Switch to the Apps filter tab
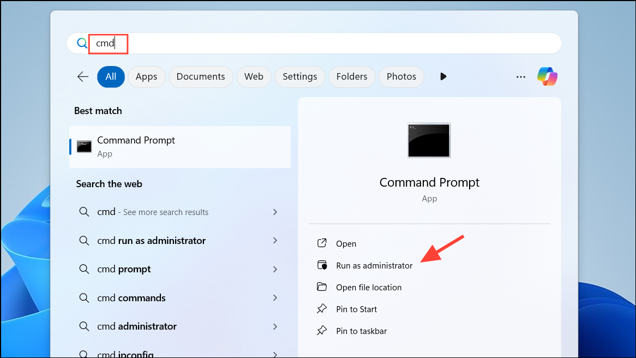The image size is (636, 358). point(146,77)
